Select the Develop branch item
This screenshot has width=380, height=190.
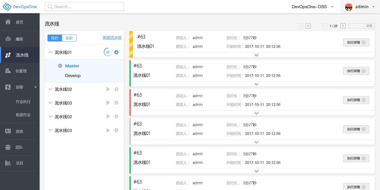click(73, 76)
